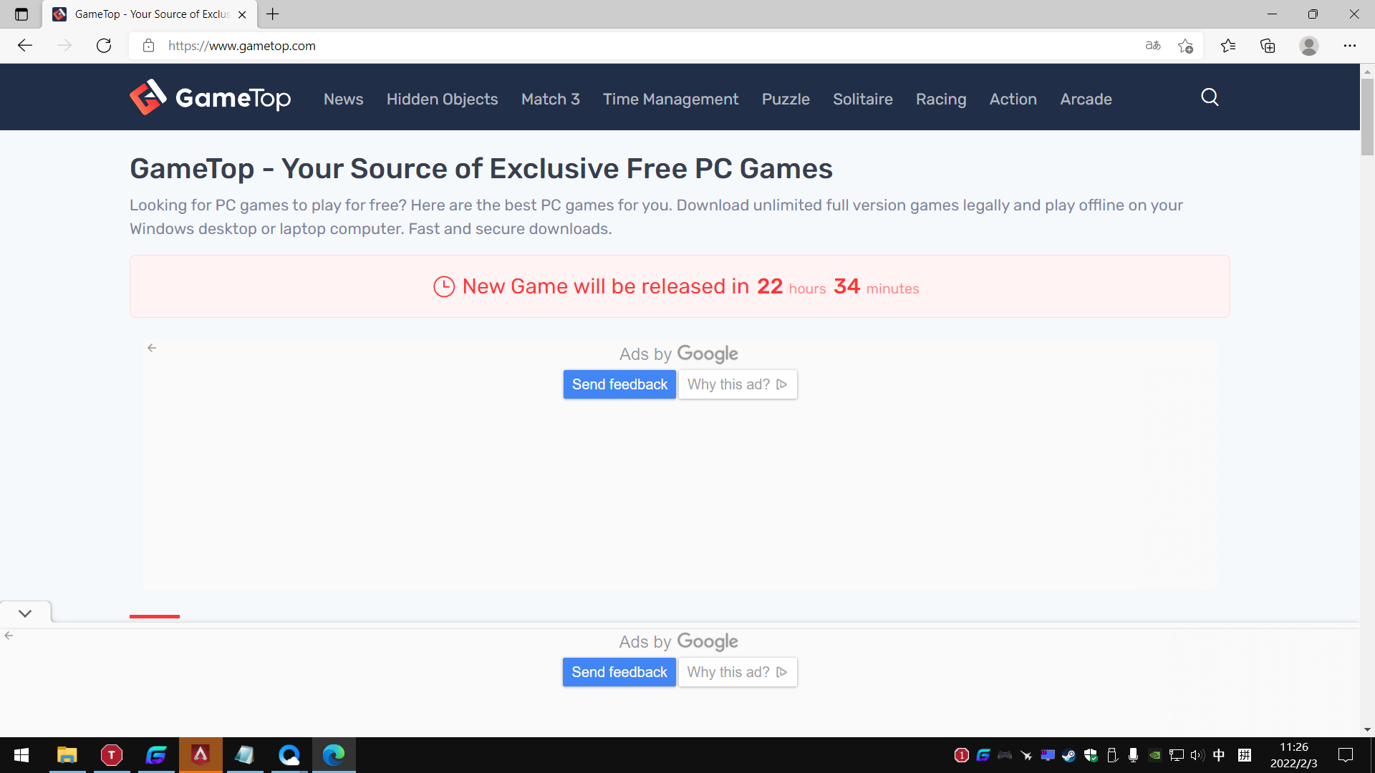Click the GameTop logo in header

(210, 97)
